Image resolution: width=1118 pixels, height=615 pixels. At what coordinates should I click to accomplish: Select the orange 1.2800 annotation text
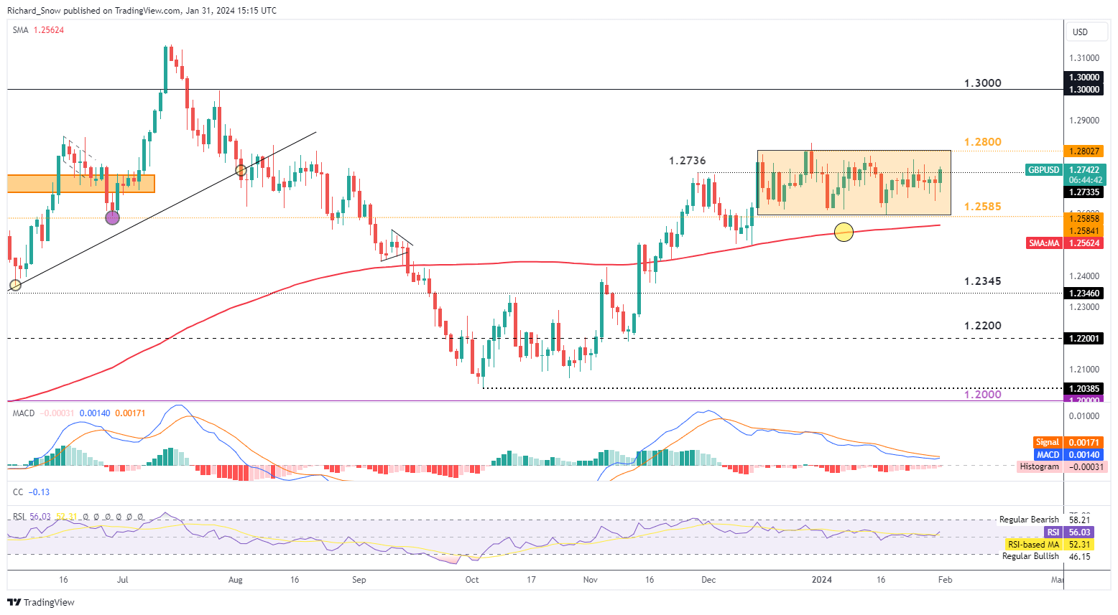[x=982, y=142]
